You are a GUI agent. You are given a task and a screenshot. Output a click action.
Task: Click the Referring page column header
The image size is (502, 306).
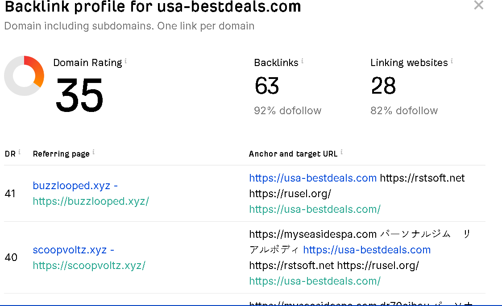click(x=61, y=154)
